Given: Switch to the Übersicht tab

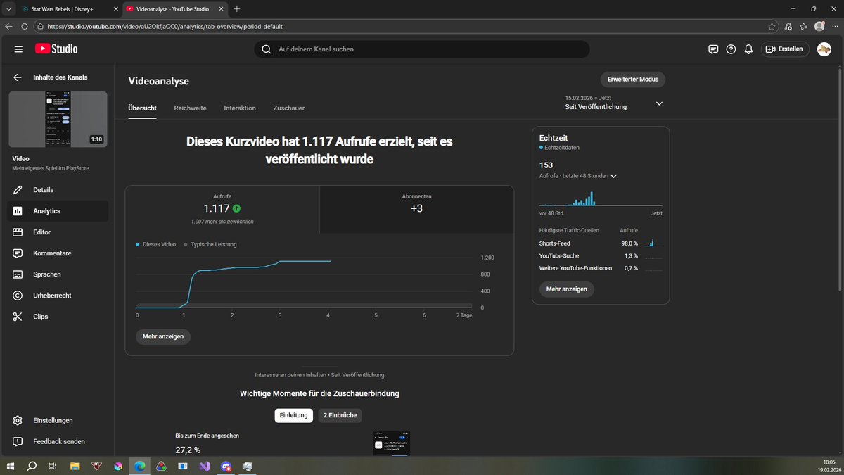Looking at the screenshot, I should [142, 108].
